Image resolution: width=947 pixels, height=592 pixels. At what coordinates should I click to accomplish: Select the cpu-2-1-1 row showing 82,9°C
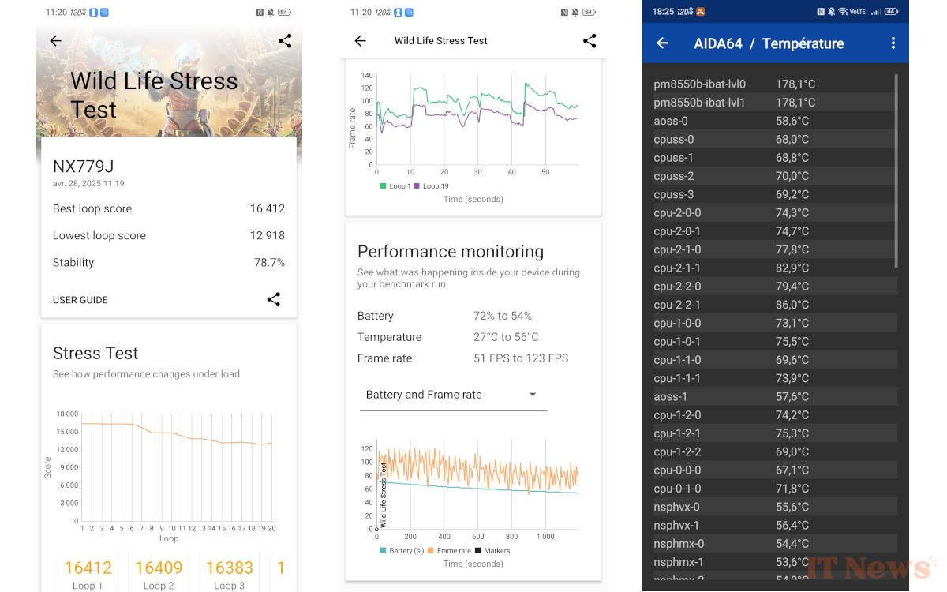tap(774, 268)
